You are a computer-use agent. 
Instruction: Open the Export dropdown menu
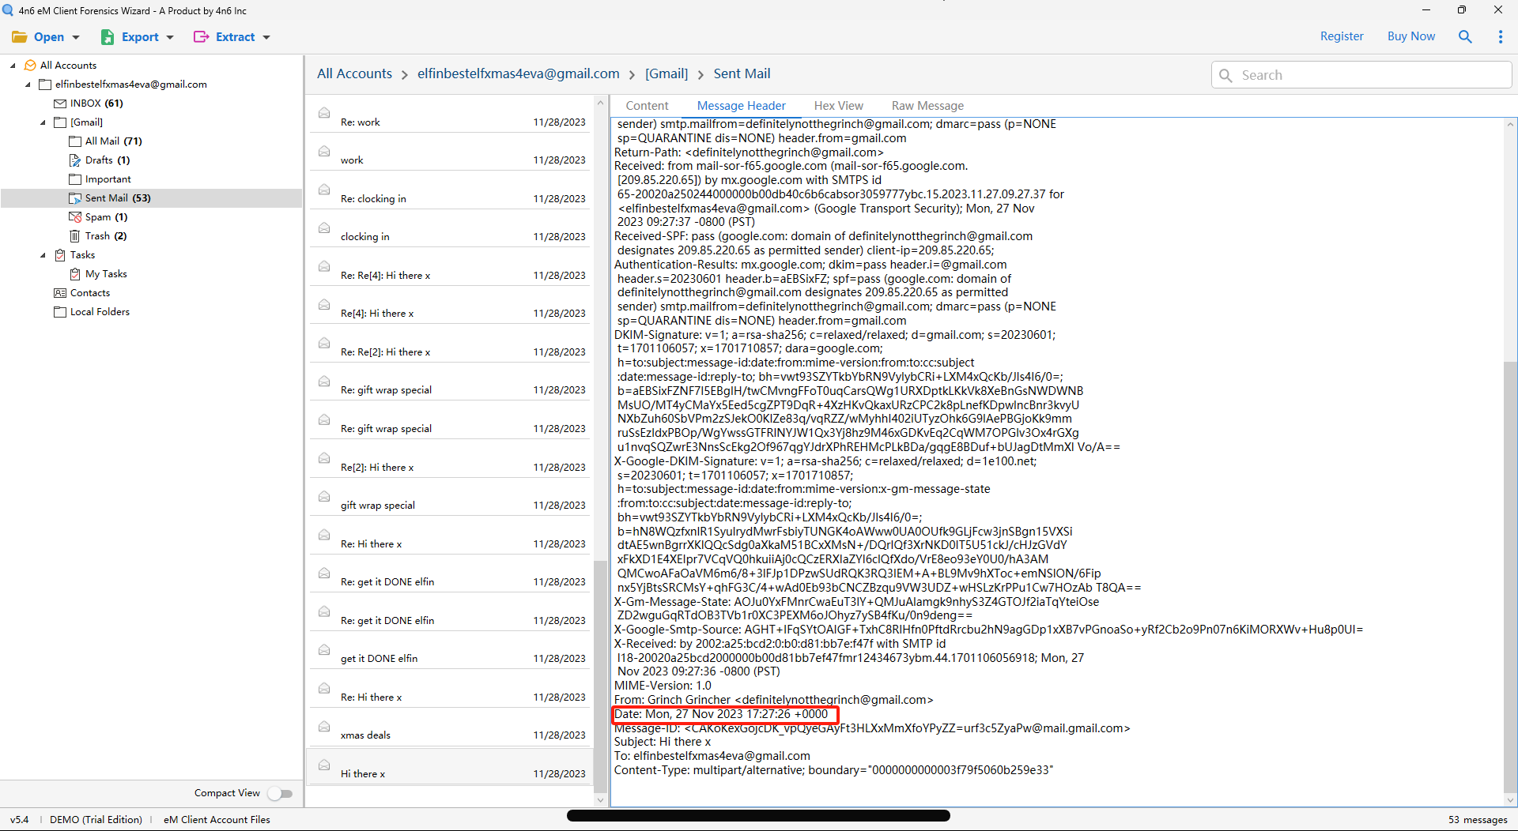click(x=138, y=36)
